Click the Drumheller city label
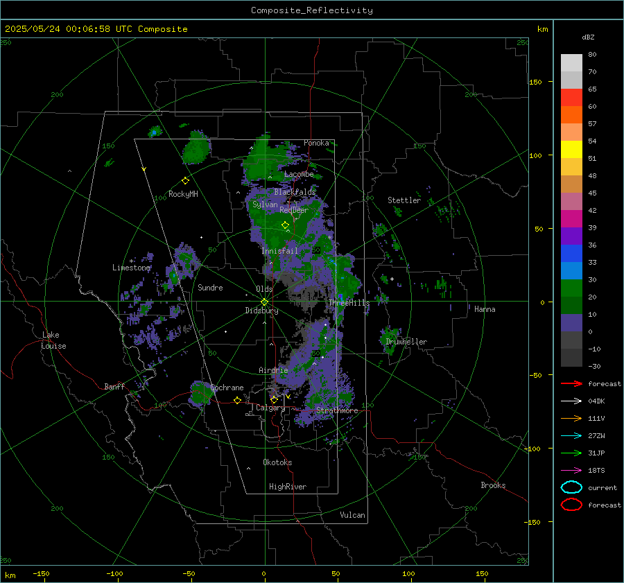 click(x=406, y=342)
